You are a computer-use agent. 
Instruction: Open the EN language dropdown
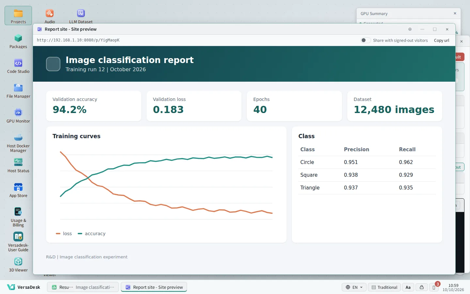pos(354,287)
